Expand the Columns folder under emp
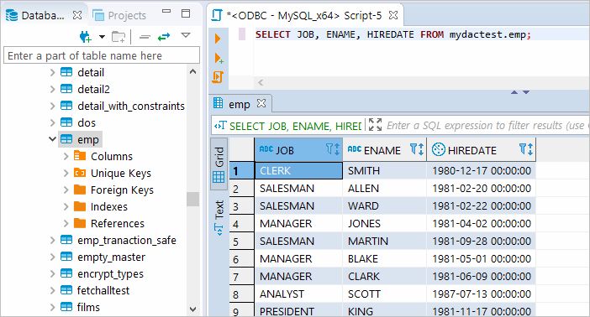 pos(66,156)
